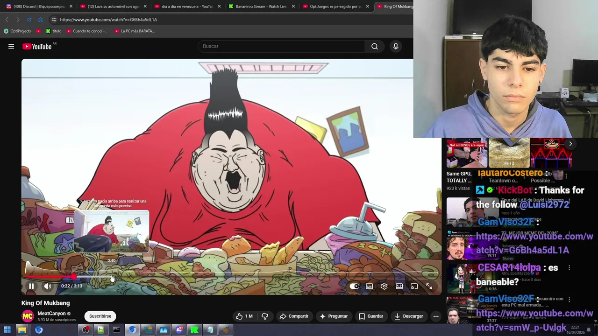Pause the King Of Mukbang video
This screenshot has height=336, width=598.
31,286
